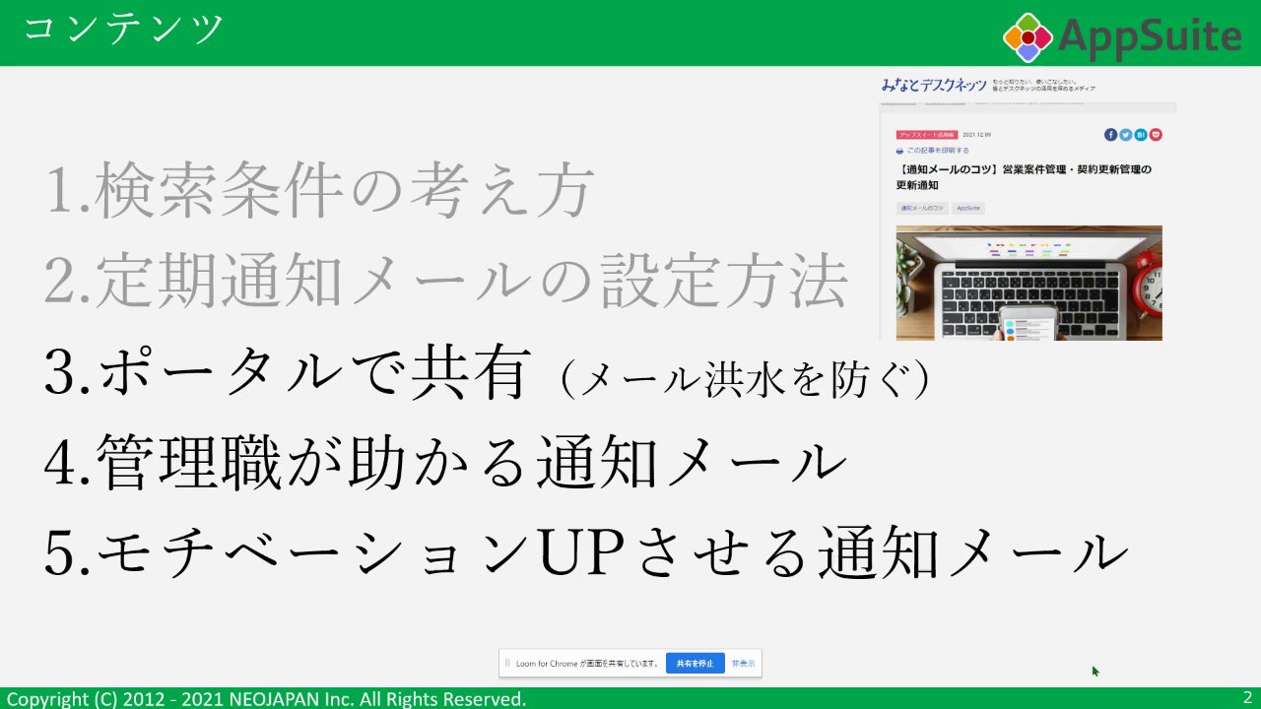Click the NEOJAPAN copyright footer text
1261x709 pixels.
[266, 699]
